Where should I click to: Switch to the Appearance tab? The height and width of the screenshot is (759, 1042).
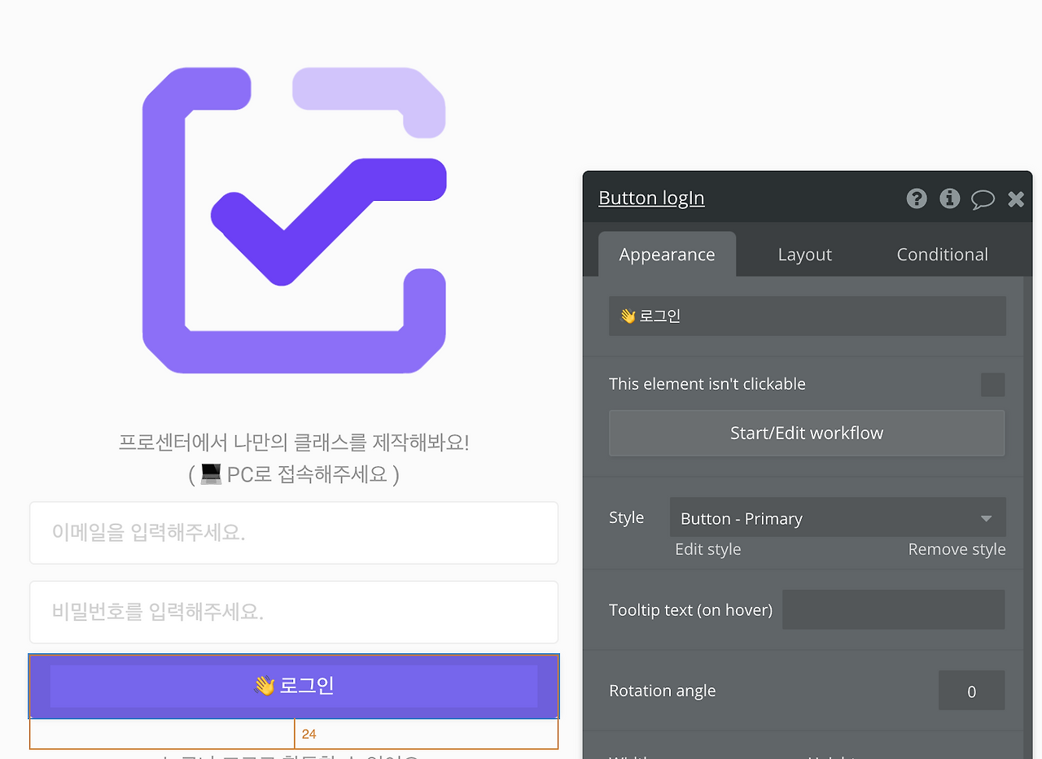pos(667,254)
